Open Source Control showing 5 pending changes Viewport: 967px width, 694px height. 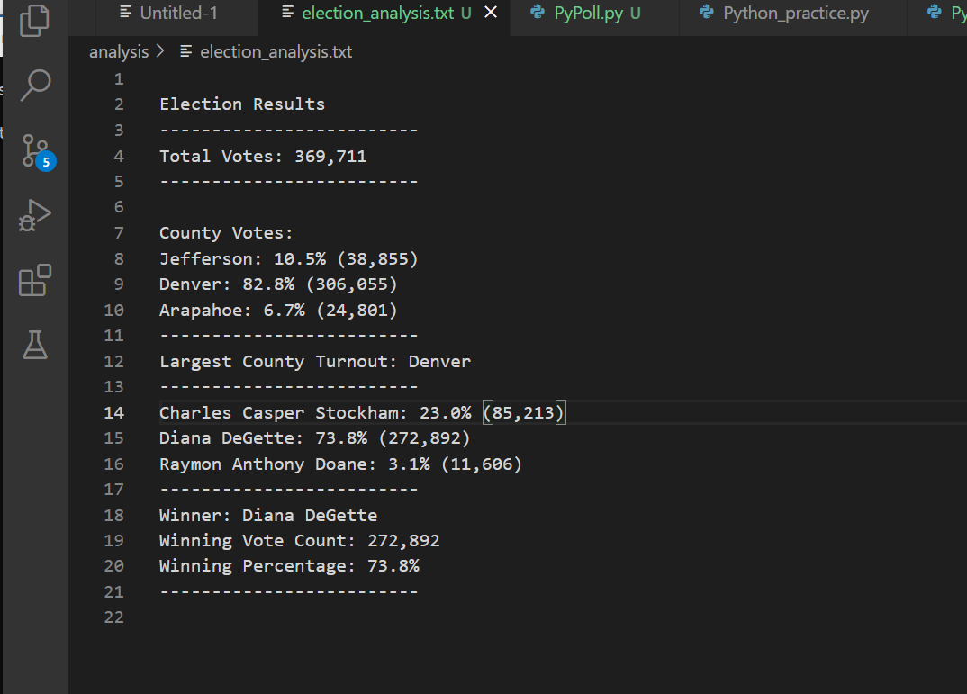pyautogui.click(x=34, y=151)
